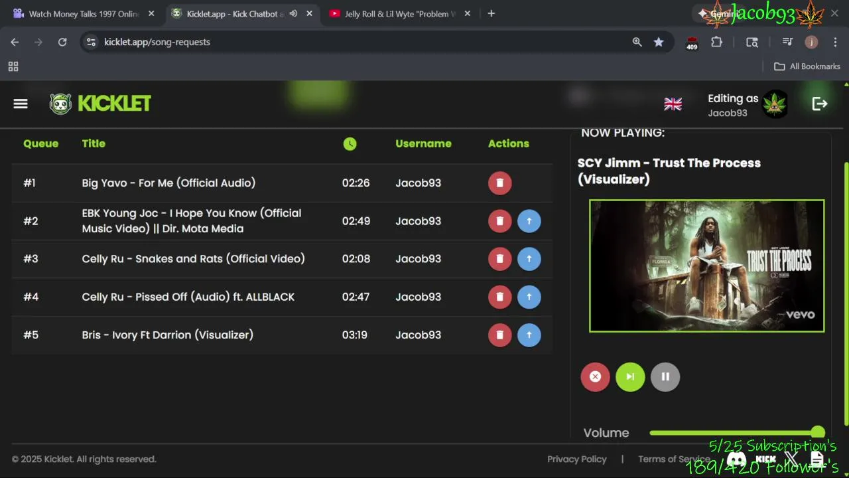Click the Title column header

pos(94,143)
